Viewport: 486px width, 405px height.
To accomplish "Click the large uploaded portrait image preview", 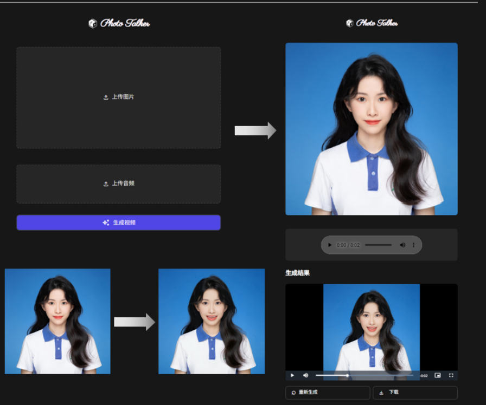I will pos(372,129).
